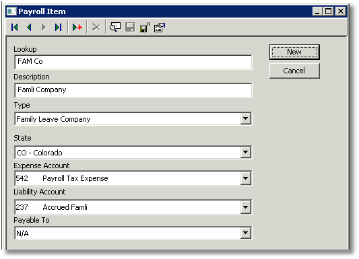Minimize the Payroll Item window
Image resolution: width=359 pixels, height=259 pixels.
(x=317, y=11)
